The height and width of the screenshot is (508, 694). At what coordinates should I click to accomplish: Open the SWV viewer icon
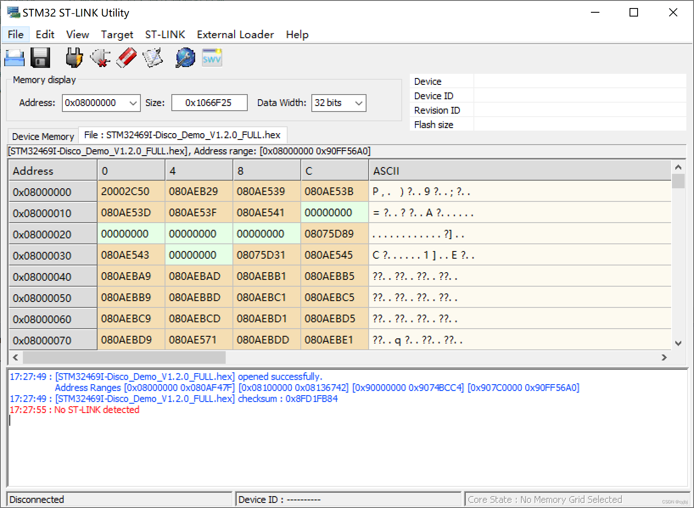coord(212,58)
